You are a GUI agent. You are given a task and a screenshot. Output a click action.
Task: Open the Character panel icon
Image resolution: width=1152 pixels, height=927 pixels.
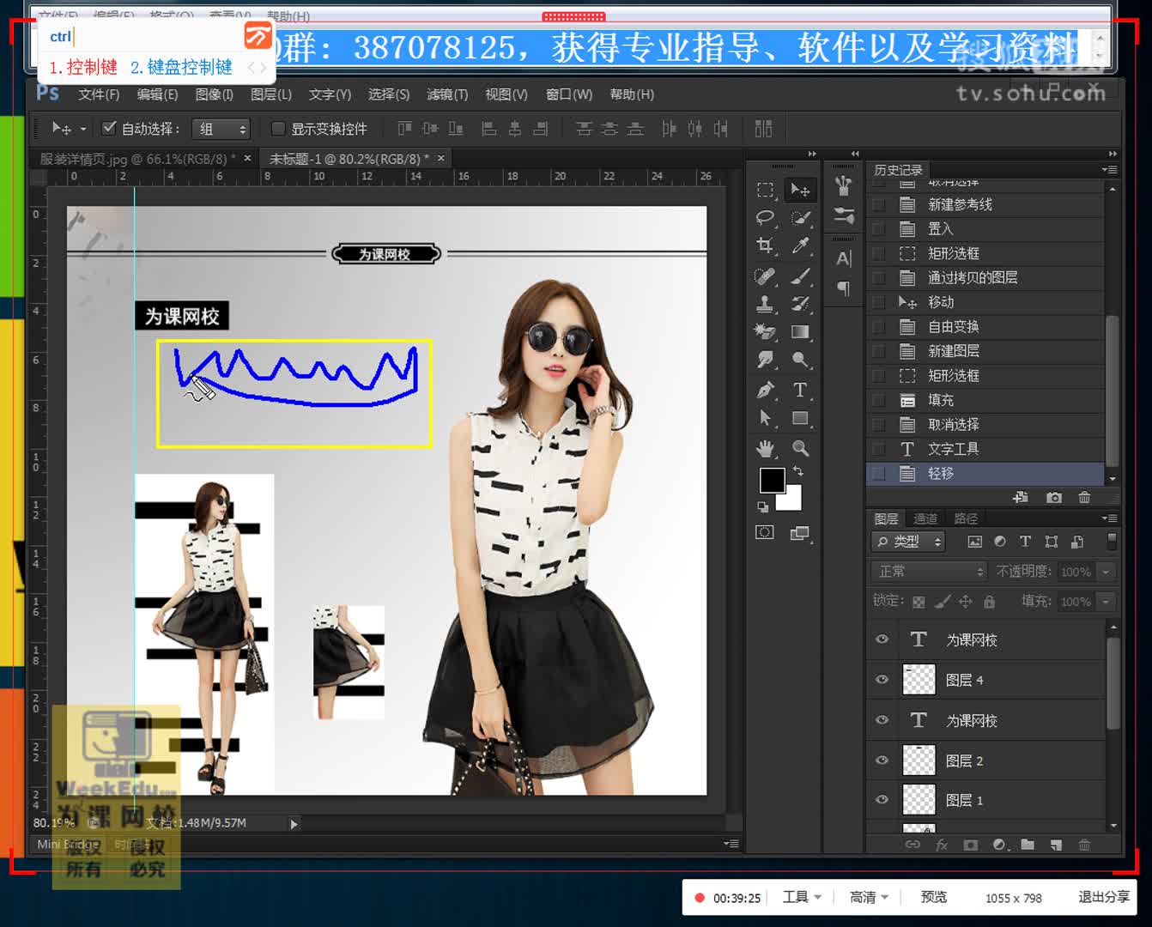click(x=844, y=258)
